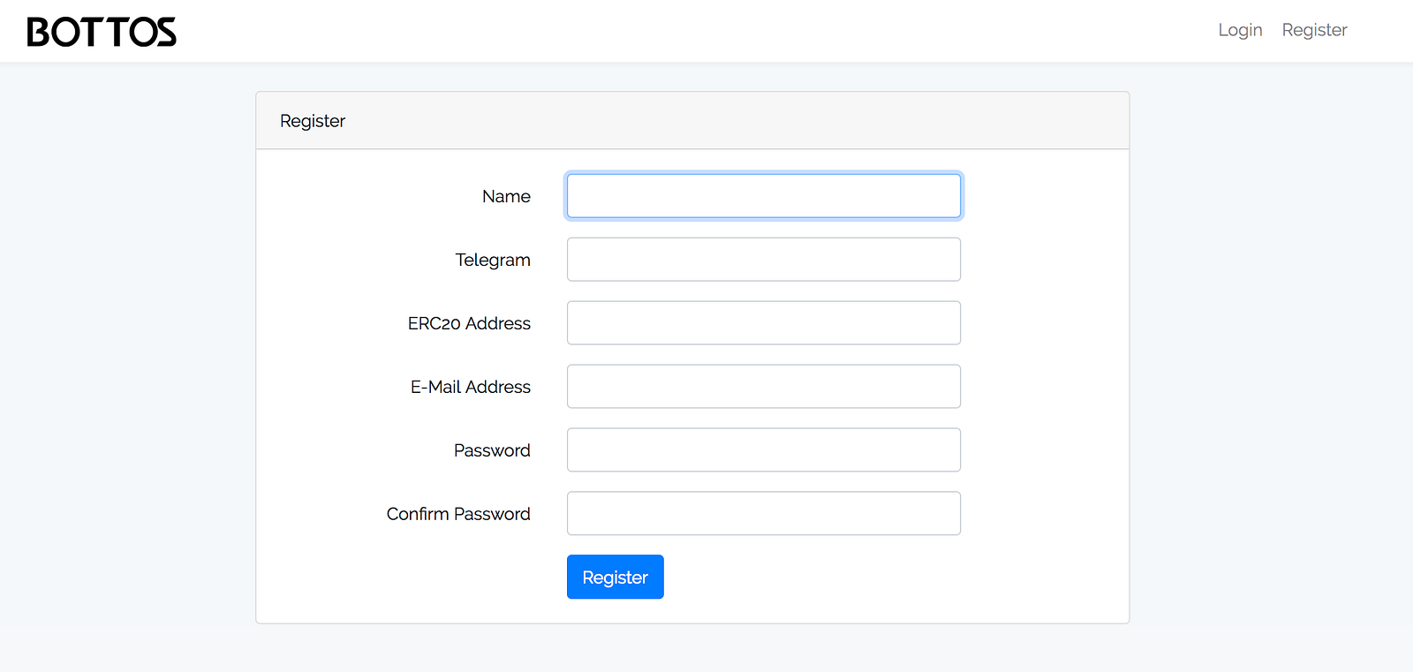Select the ERC20 Address input

pyautogui.click(x=763, y=323)
